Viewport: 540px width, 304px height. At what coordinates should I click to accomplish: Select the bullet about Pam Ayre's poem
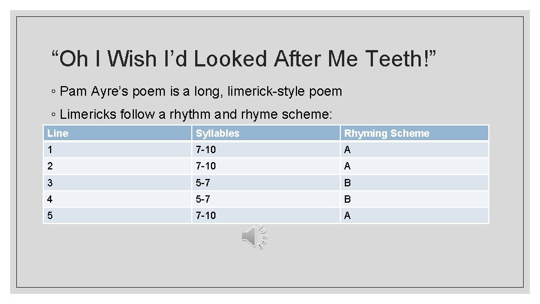201,91
